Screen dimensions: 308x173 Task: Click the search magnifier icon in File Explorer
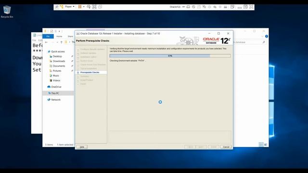(264, 42)
